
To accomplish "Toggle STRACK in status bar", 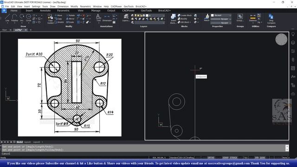I will [233, 158].
